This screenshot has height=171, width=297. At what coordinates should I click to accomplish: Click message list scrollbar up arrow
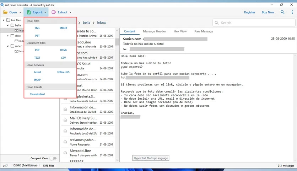(117, 30)
